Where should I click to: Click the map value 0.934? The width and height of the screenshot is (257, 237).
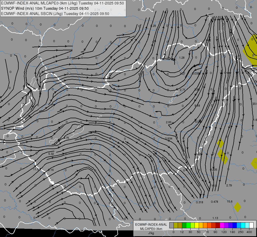(169, 139)
